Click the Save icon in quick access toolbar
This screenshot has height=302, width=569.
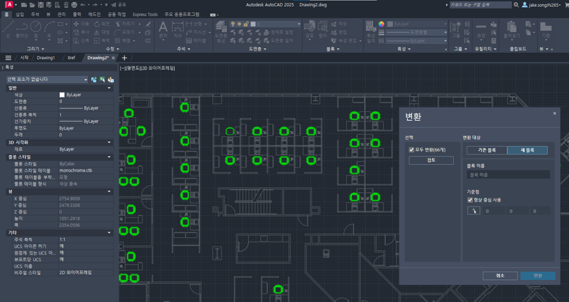click(x=41, y=5)
